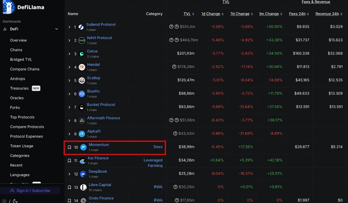Image resolution: width=348 pixels, height=203 pixels.
Task: Open Airdrops in the sidebar
Action: click(x=18, y=79)
